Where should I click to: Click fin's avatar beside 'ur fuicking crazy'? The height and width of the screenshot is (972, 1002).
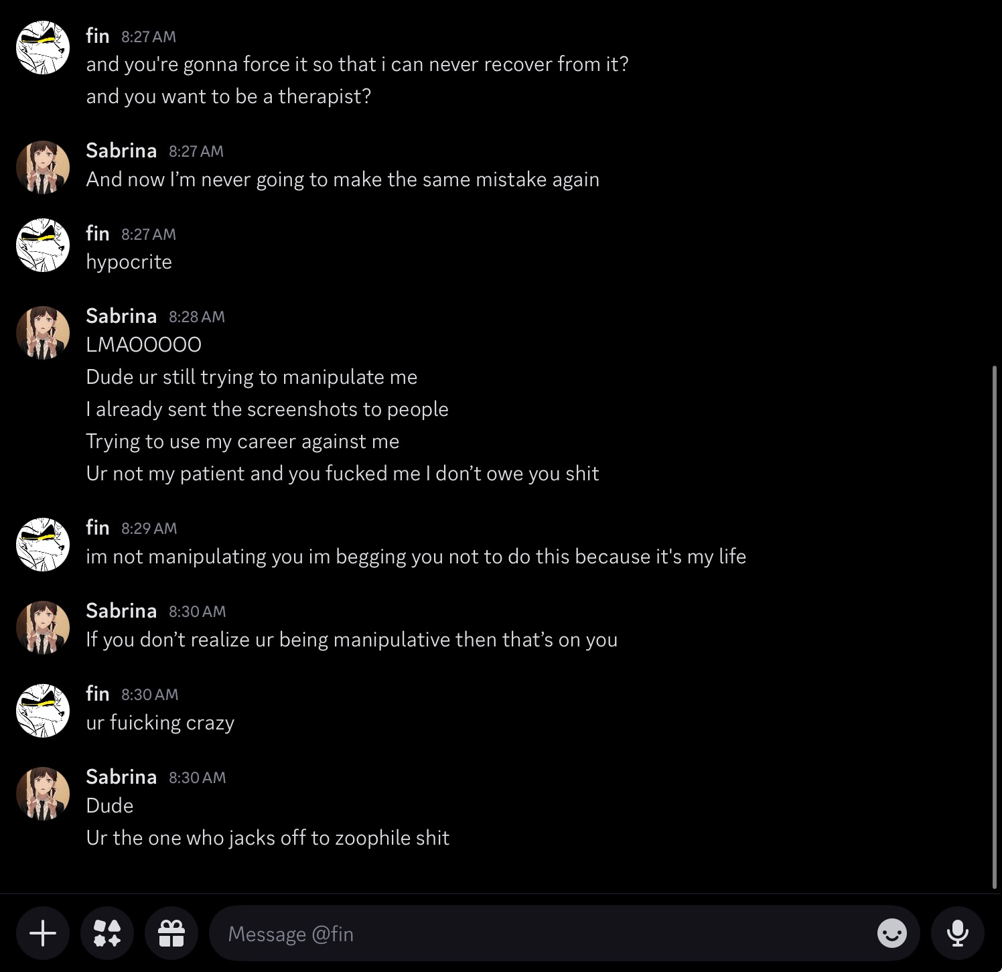point(43,711)
